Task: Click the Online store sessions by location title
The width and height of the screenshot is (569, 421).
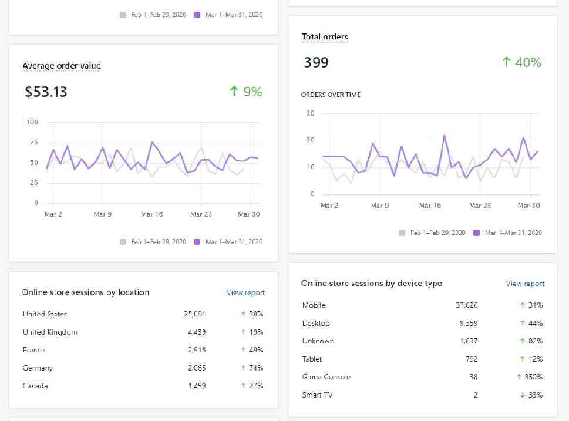Action: (86, 292)
